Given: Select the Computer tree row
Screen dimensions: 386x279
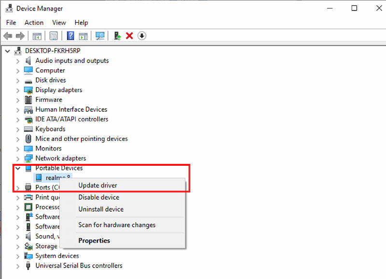Looking at the screenshot, I should coord(50,70).
